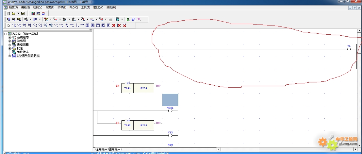362x154 pixels.
Task: Delete element with red X tool
Action: tap(114, 26)
